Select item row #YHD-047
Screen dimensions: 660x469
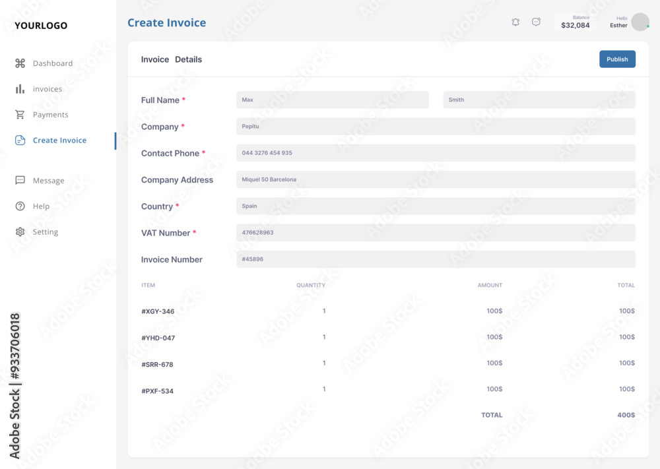coord(388,337)
